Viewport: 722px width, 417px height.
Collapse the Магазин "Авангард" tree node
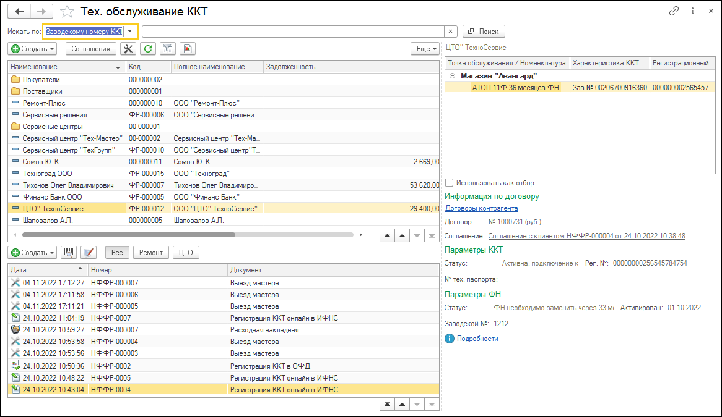pyautogui.click(x=452, y=76)
